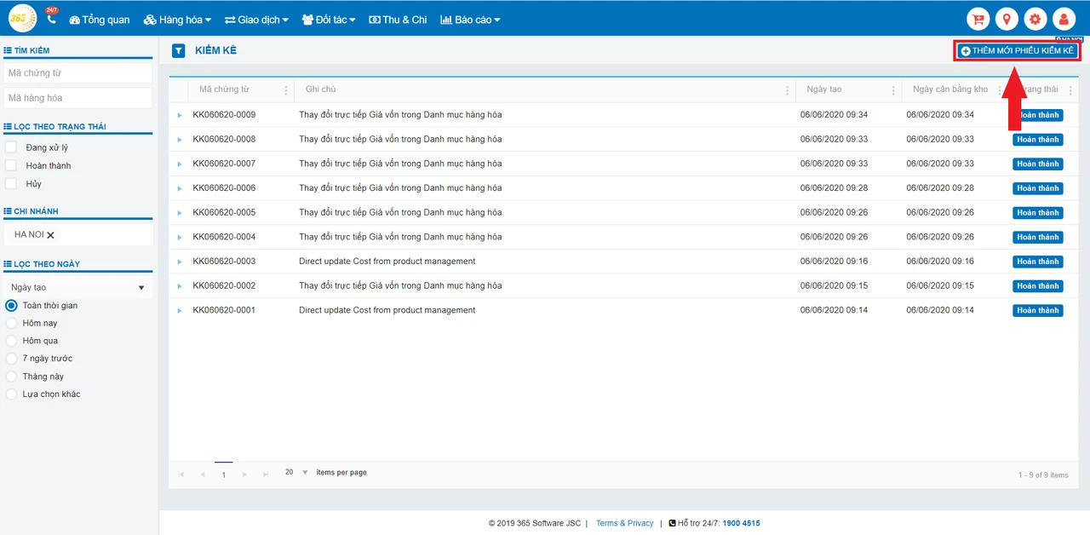This screenshot has height=535, width=1090.
Task: Select the Lựa chọn khác radio option
Action: [x=12, y=394]
